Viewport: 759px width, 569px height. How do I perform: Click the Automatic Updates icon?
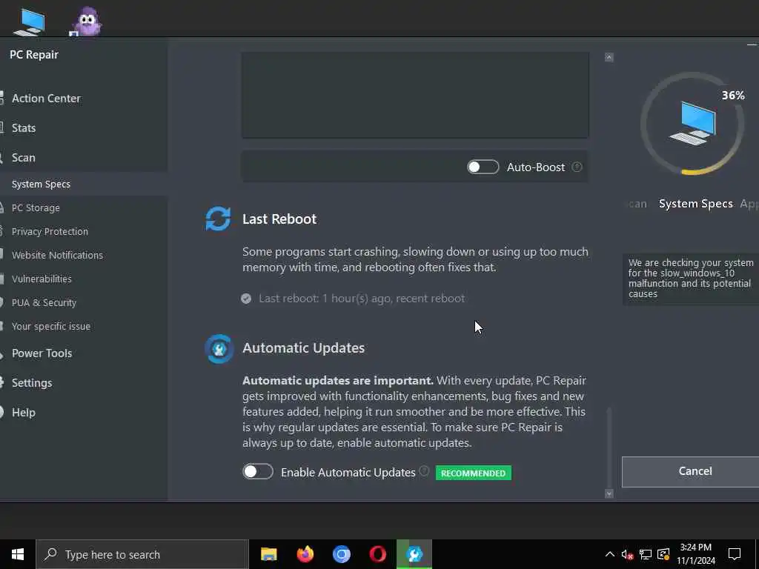(219, 348)
